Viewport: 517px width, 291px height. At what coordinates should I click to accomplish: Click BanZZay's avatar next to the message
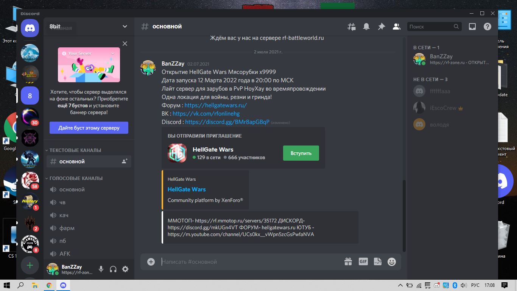(148, 67)
